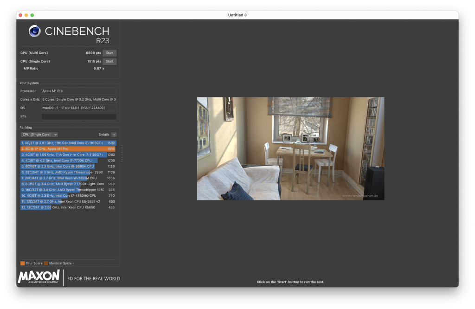This screenshot has width=475, height=309.
Task: Click the Cores x GHz field
Action: (79, 99)
